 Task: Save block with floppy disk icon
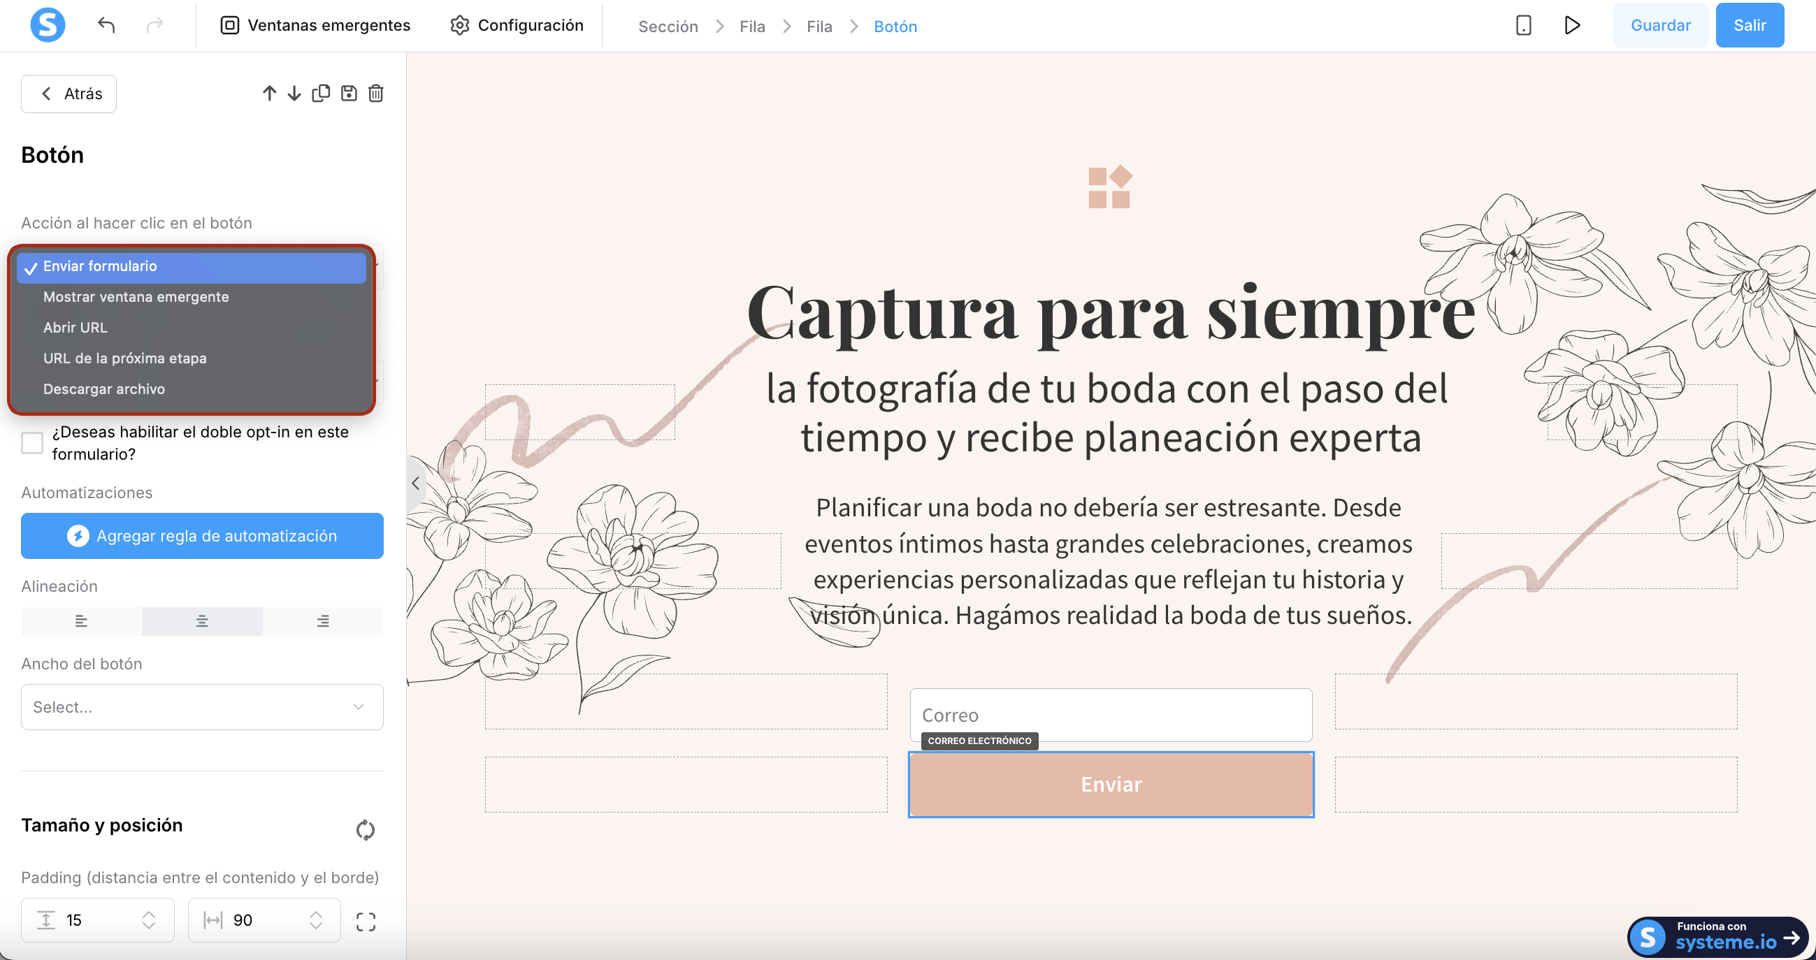[x=349, y=93]
